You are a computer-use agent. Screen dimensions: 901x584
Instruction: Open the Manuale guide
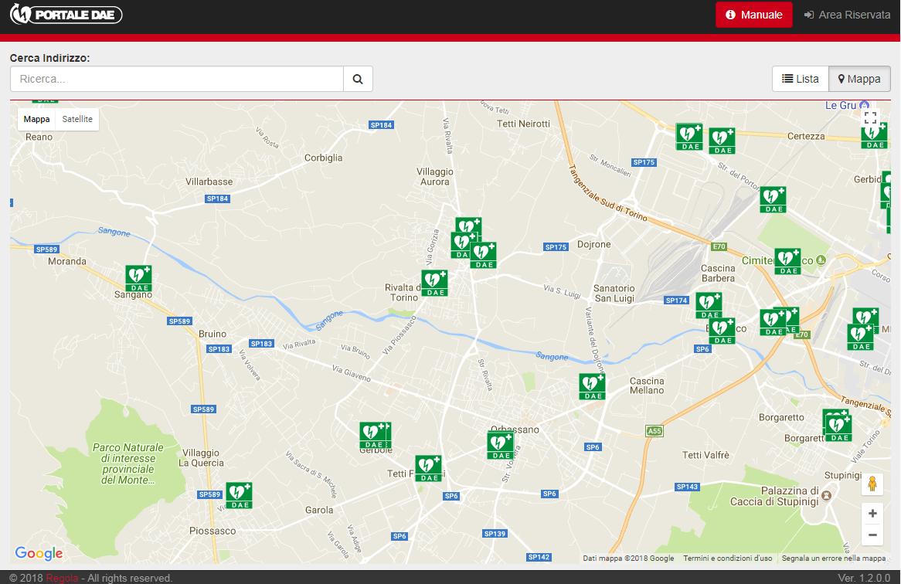[753, 15]
